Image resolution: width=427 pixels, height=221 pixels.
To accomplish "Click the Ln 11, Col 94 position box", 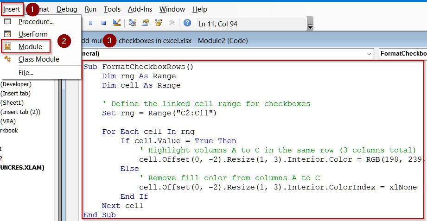I will [x=250, y=24].
